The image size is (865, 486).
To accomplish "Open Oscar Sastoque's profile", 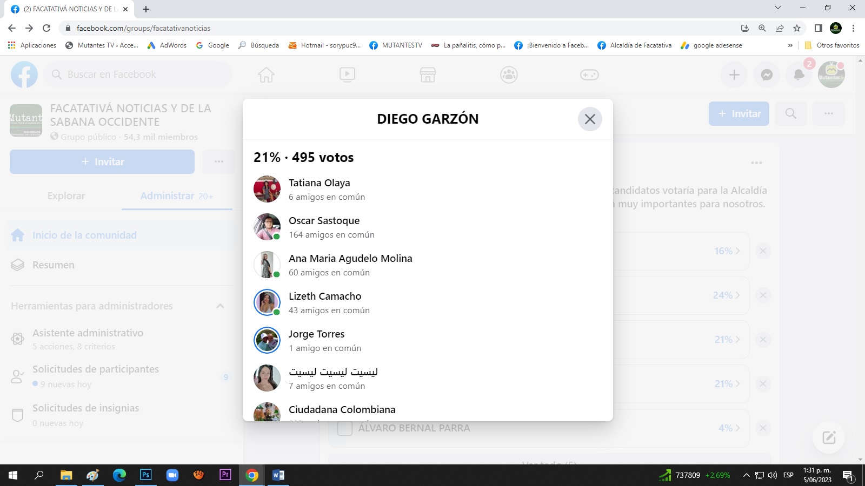I will [x=324, y=220].
